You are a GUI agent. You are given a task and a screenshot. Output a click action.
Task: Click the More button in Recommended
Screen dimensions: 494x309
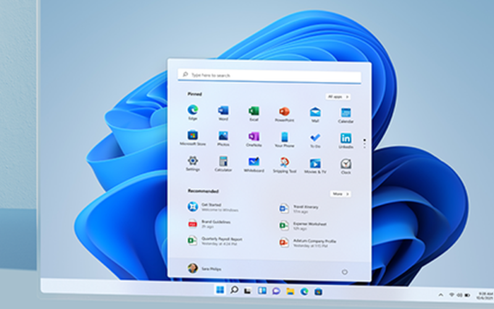340,194
